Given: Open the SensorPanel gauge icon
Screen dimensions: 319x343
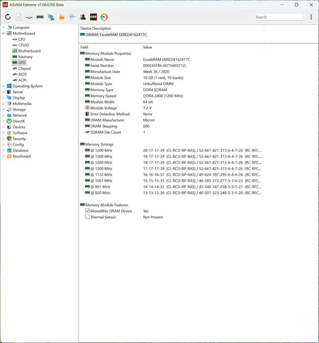Looking at the screenshot, I should [x=104, y=17].
